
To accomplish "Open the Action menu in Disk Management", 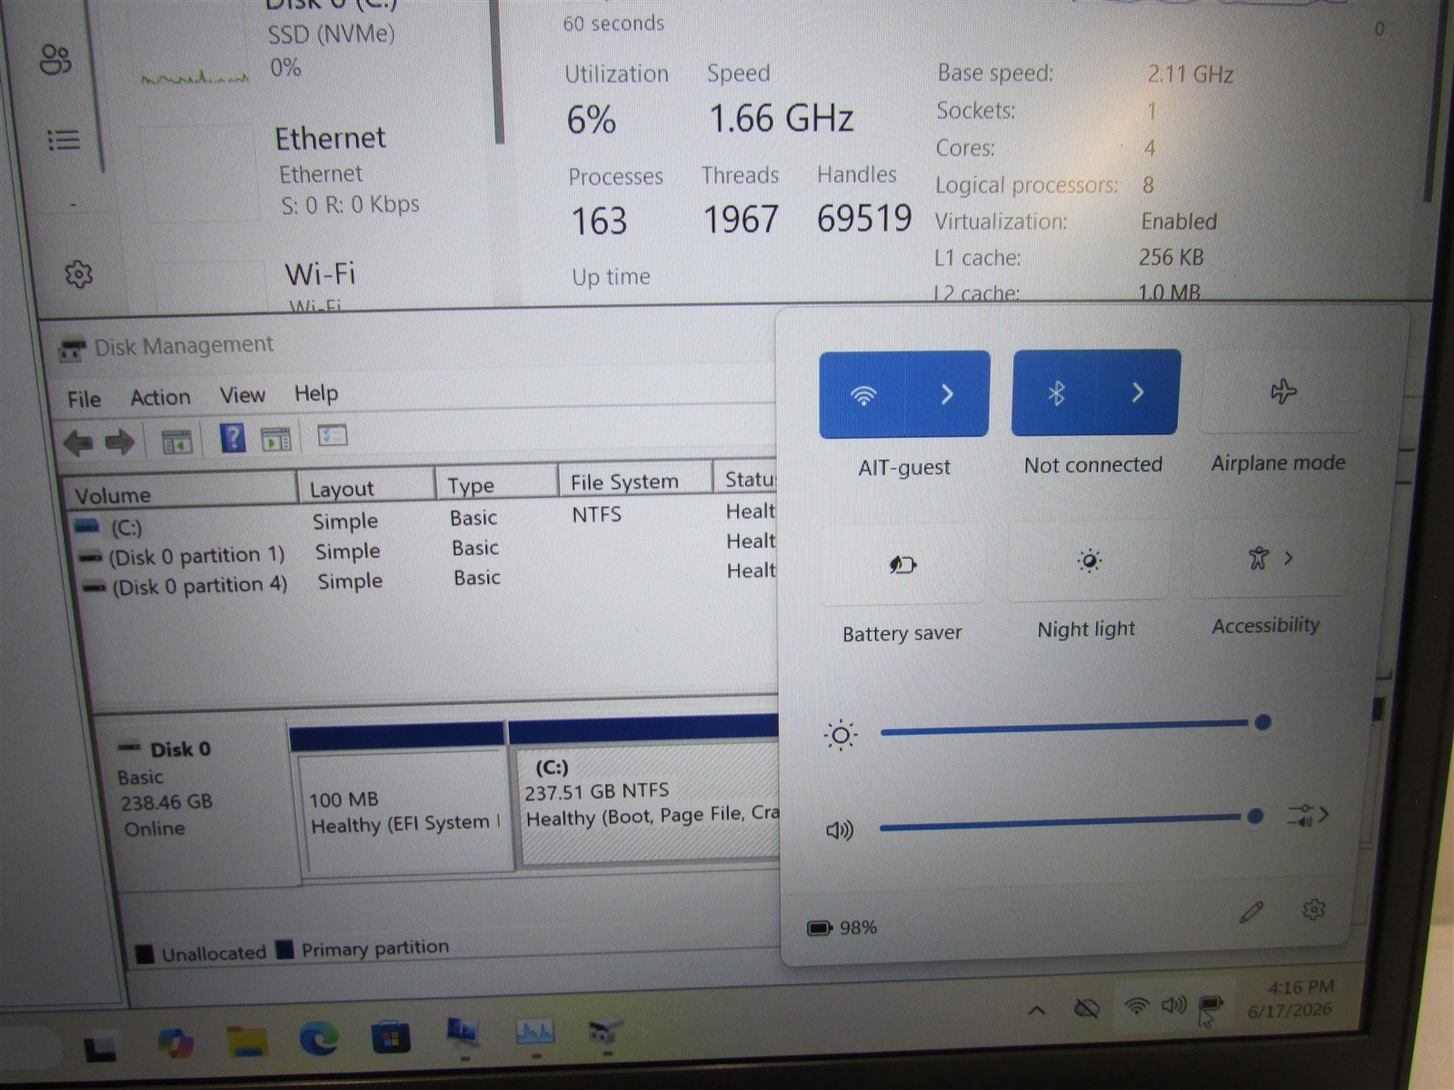I will pyautogui.click(x=160, y=398).
